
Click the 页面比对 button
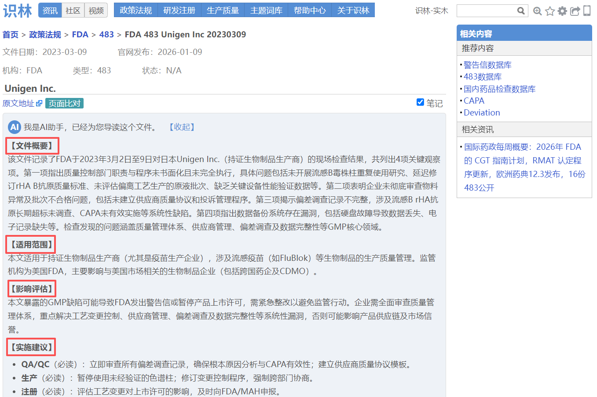[64, 103]
